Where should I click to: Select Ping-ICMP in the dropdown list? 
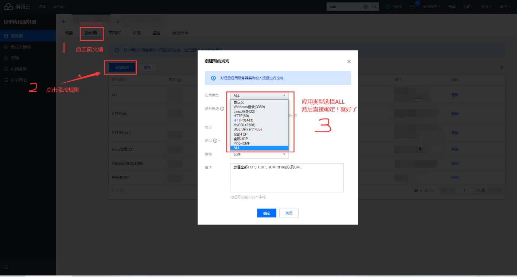tap(259, 143)
